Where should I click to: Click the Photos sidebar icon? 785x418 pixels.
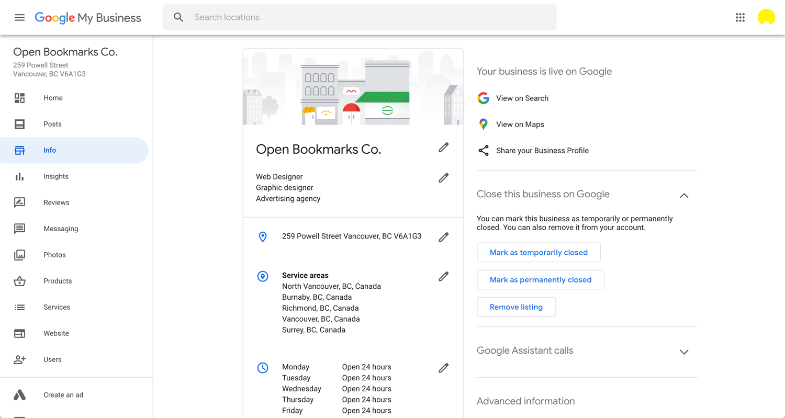tap(19, 255)
